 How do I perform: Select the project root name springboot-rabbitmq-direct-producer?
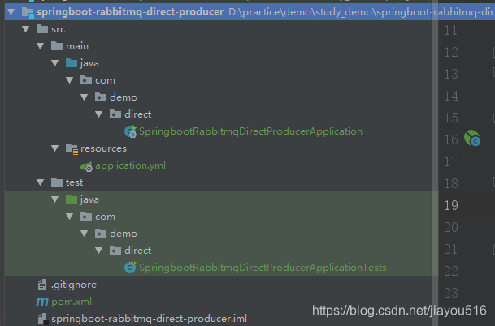pyautogui.click(x=130, y=12)
